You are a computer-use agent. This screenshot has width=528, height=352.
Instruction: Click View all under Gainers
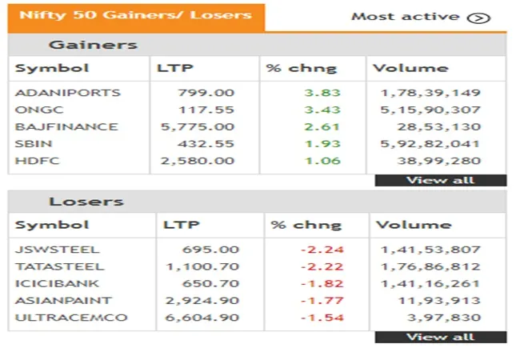coord(440,180)
